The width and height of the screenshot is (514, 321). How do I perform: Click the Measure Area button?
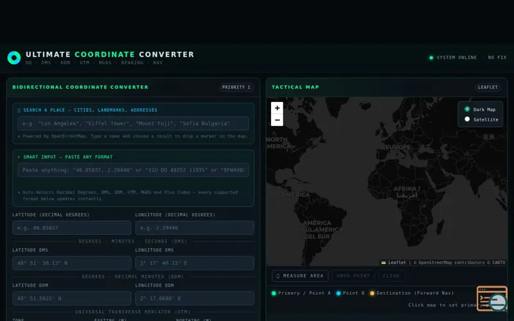pyautogui.click(x=300, y=276)
